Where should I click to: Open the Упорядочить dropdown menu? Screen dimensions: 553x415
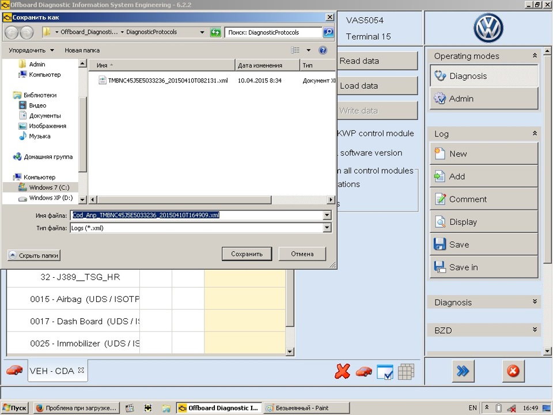31,50
